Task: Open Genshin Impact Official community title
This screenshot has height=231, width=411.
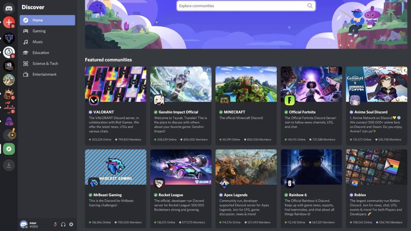Action: [178, 112]
